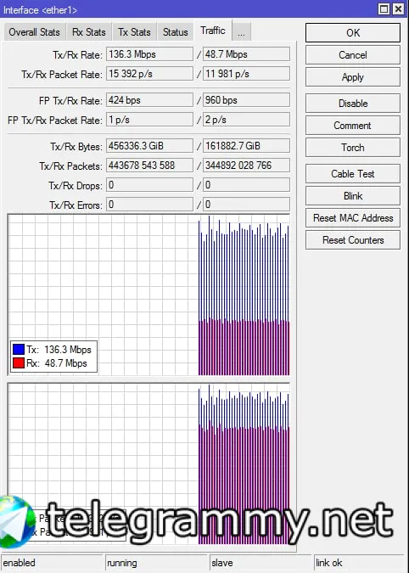Click the 'Tx/Rx Packets:' label

pos(70,166)
